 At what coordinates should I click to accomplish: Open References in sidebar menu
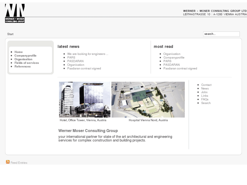[22, 67]
